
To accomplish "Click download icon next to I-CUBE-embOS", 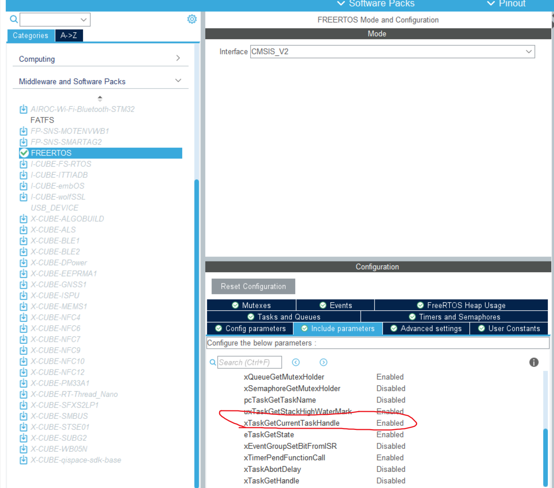I will tap(23, 186).
